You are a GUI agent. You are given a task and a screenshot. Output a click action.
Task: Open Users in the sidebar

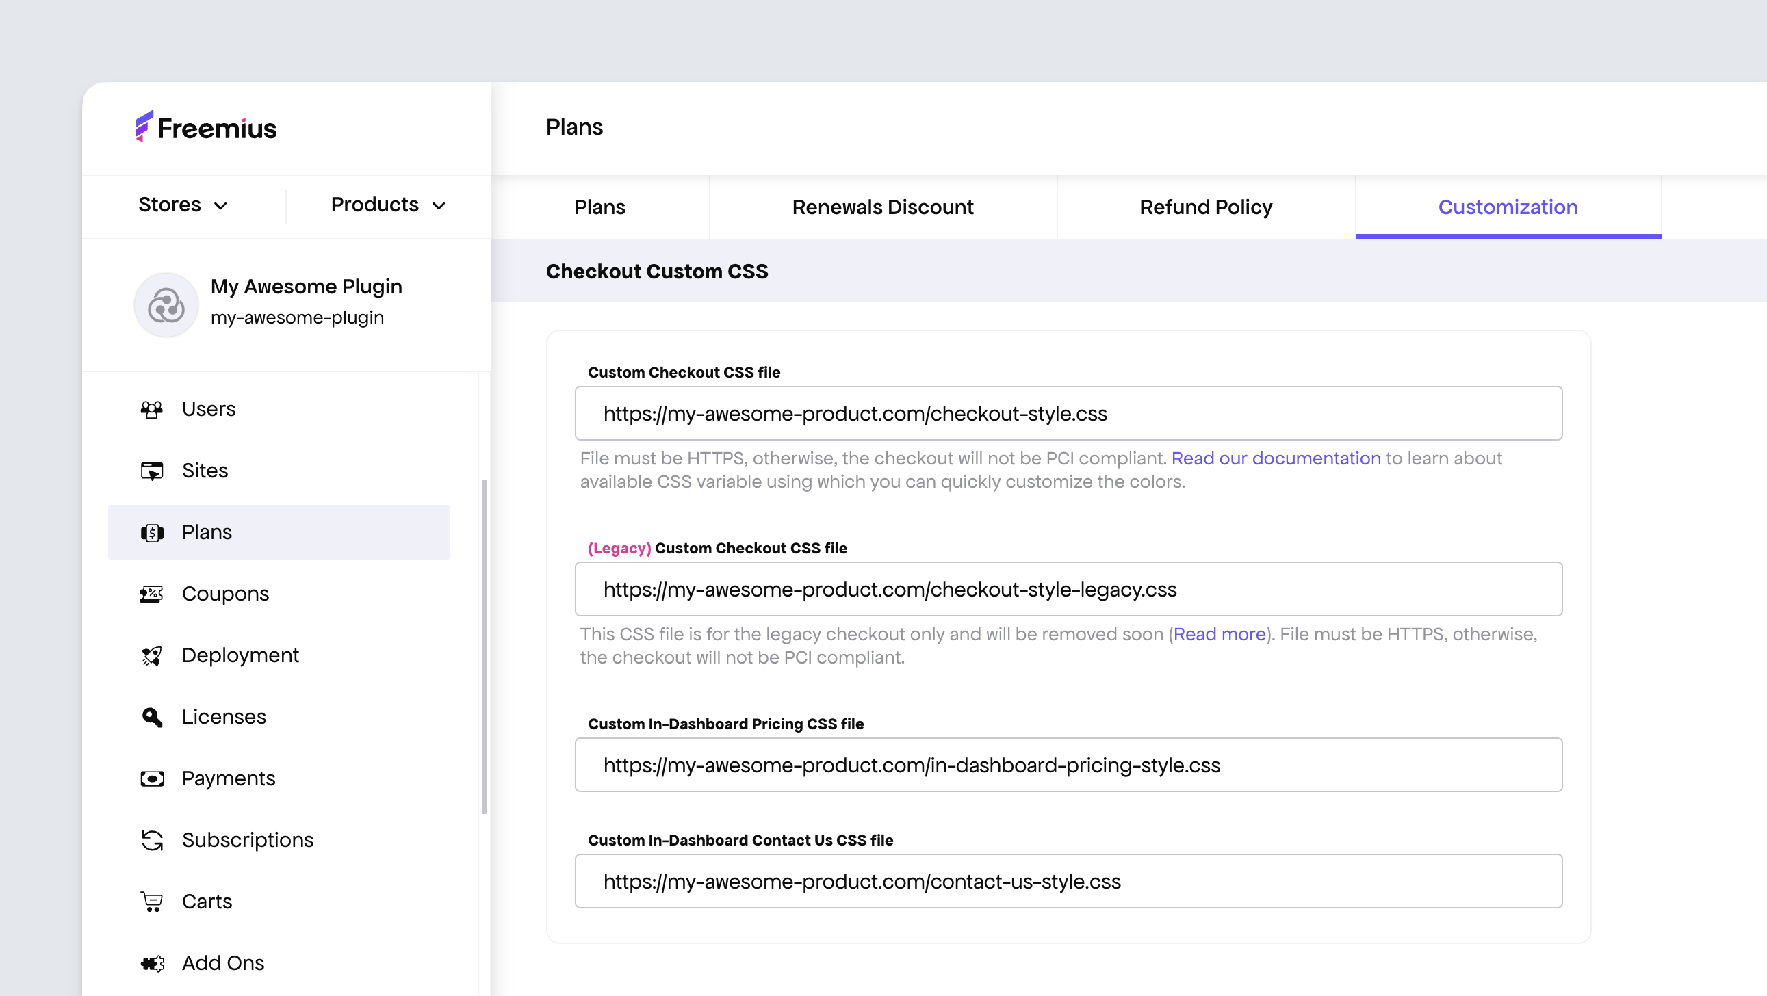pos(279,409)
